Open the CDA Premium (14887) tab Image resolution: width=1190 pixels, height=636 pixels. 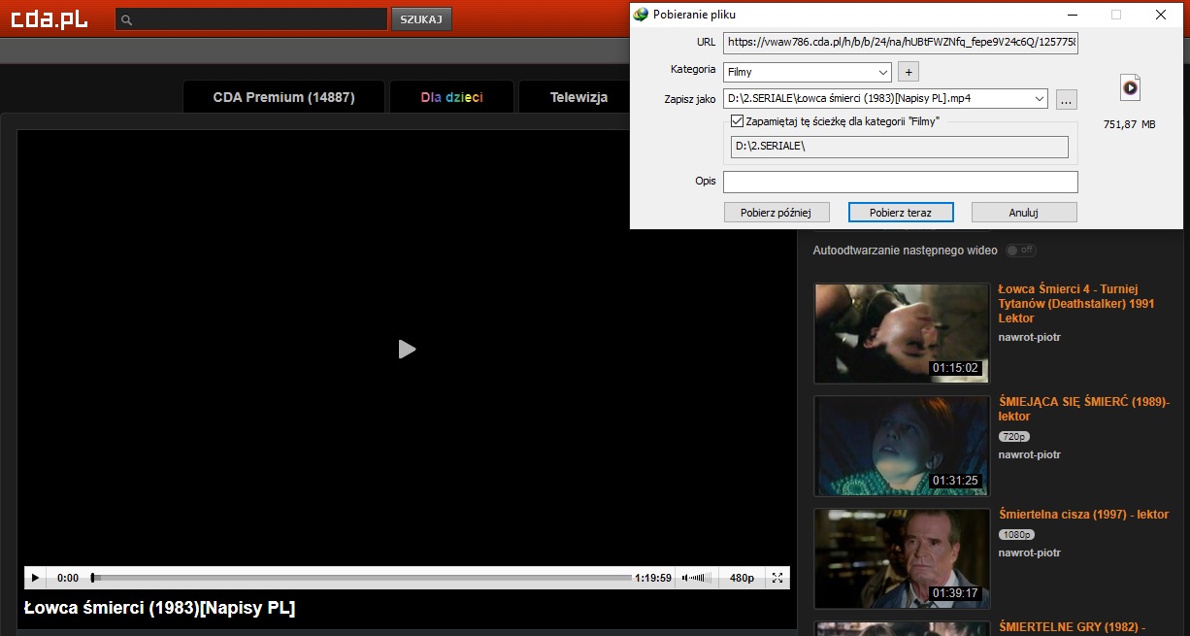click(x=284, y=97)
